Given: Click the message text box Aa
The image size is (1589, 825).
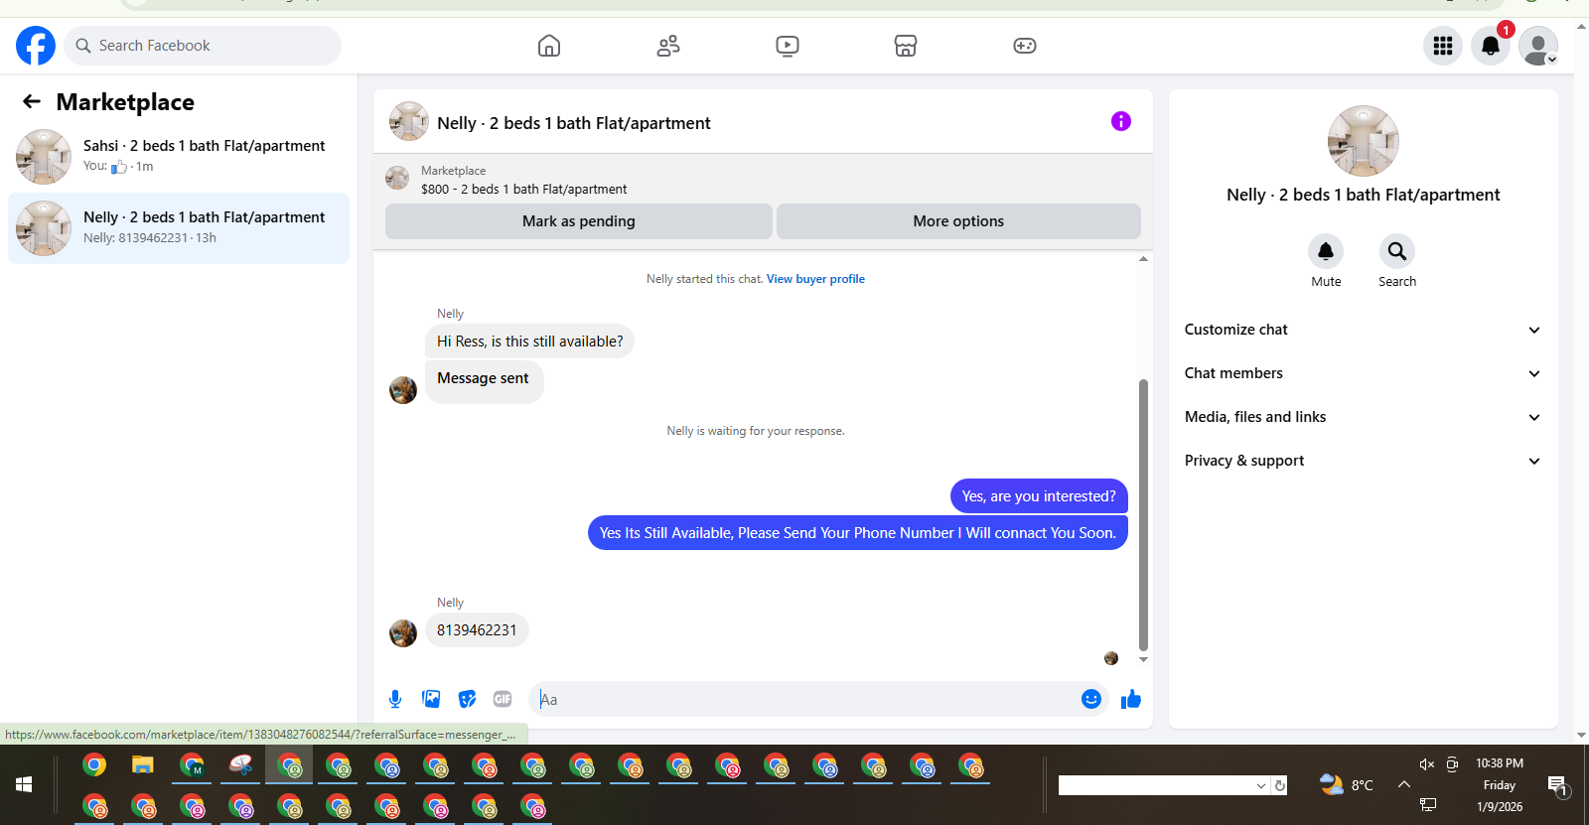Looking at the screenshot, I should (x=806, y=699).
